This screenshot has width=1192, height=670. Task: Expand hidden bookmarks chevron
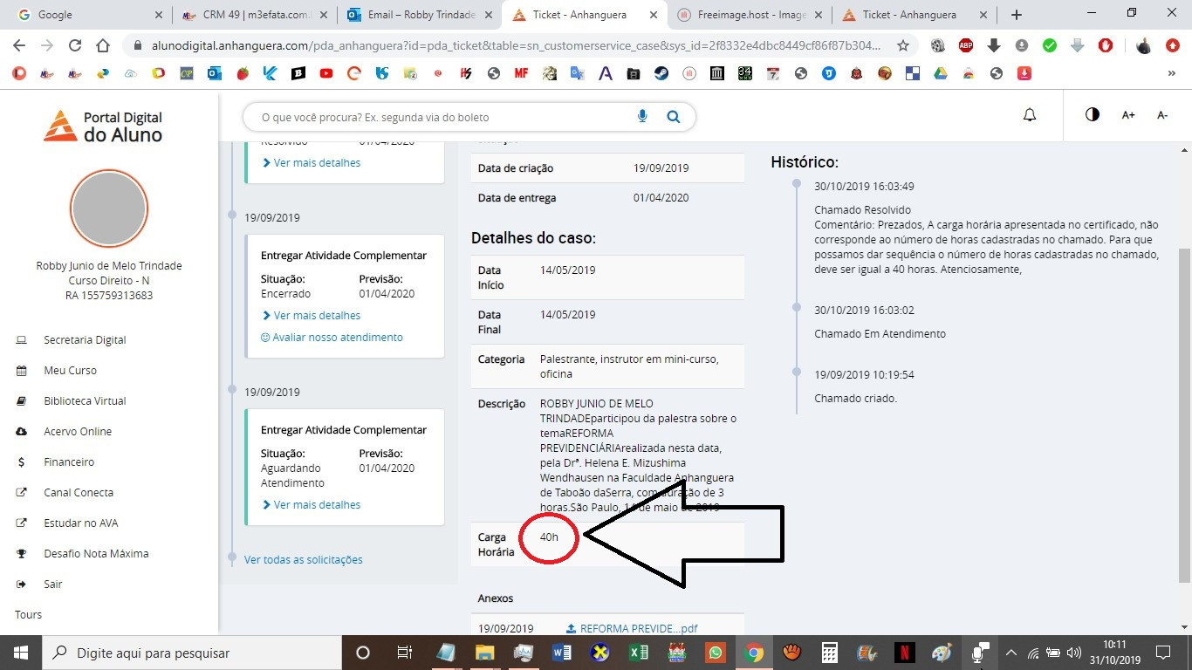(1172, 74)
